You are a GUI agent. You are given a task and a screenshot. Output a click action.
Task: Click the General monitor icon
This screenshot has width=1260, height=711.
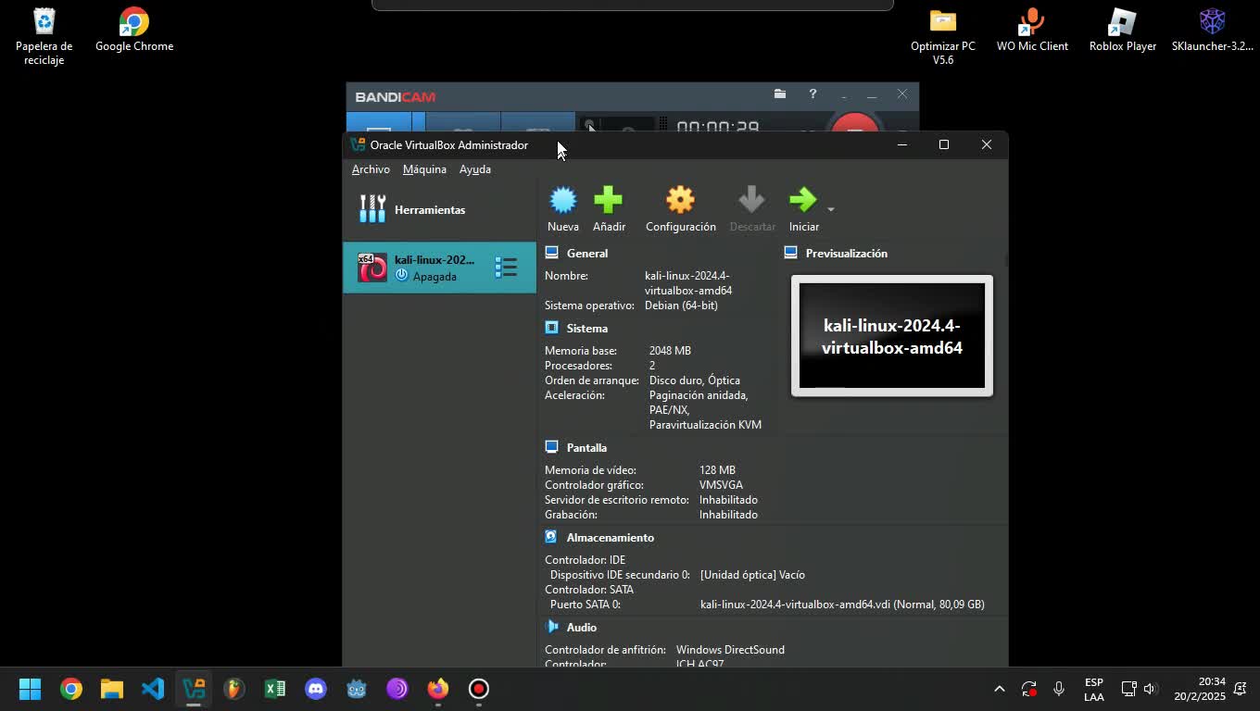coord(551,252)
